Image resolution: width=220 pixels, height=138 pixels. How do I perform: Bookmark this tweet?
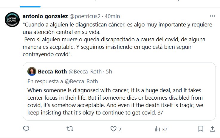pos(201,129)
